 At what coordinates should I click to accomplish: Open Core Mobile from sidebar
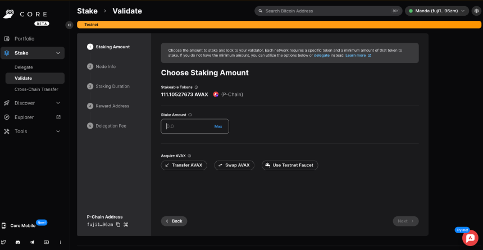point(23,226)
